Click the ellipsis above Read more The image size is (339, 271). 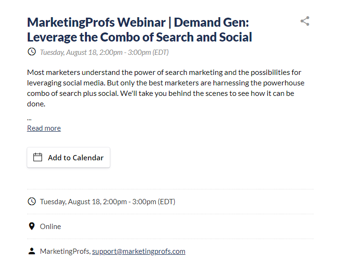pos(29,119)
